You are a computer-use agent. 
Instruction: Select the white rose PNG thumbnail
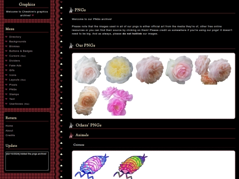coord(88,70)
